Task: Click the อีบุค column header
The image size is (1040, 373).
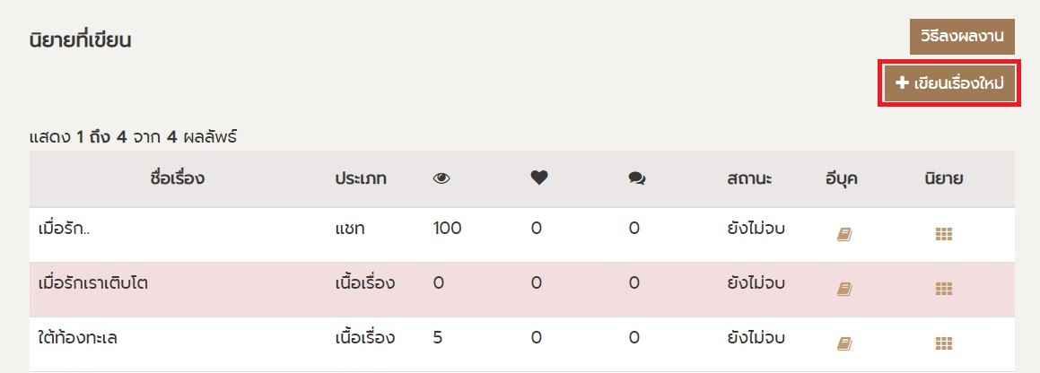Action: [841, 178]
